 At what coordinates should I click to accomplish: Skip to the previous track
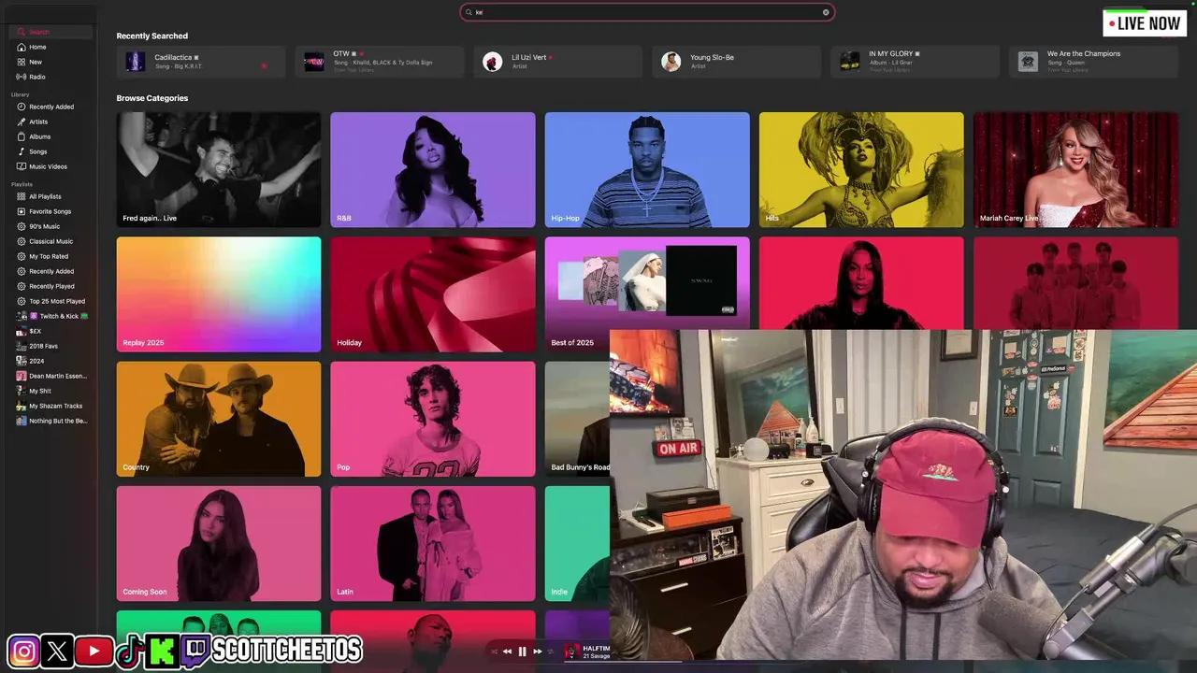507,652
